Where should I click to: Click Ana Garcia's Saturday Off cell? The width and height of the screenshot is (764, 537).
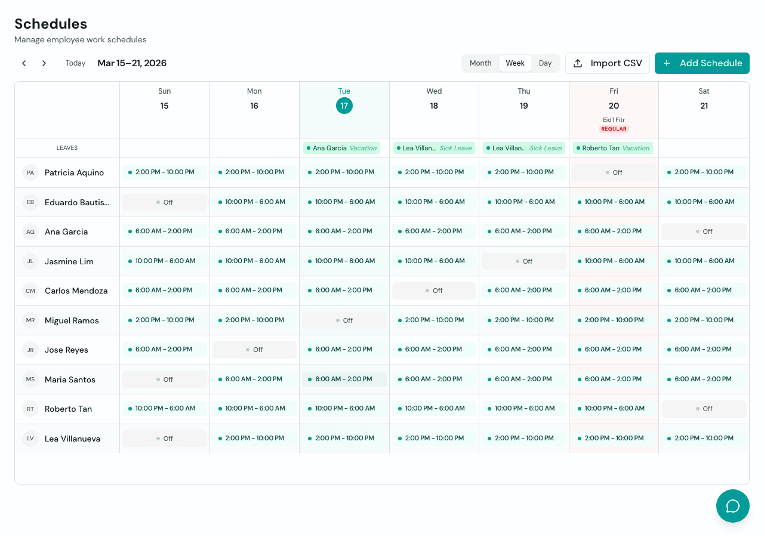point(703,232)
